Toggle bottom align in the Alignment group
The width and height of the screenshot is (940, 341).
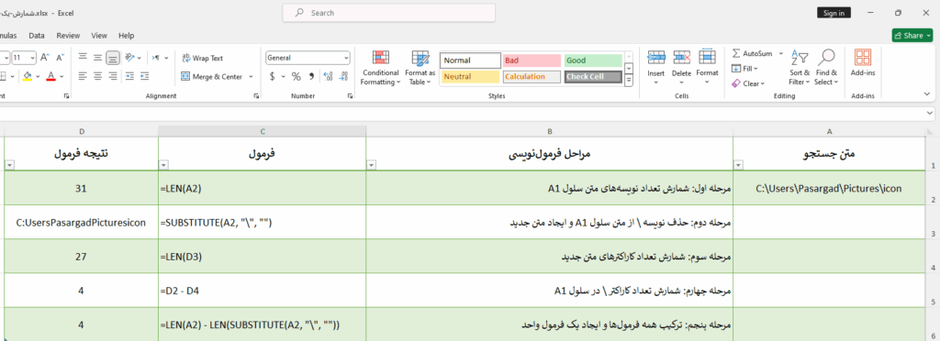point(113,58)
